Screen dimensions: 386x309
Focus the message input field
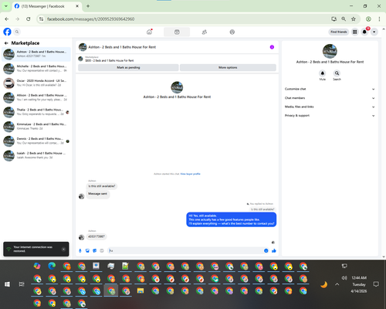185,250
